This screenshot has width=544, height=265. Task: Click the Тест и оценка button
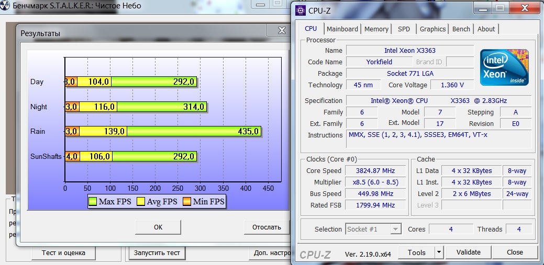[63, 253]
